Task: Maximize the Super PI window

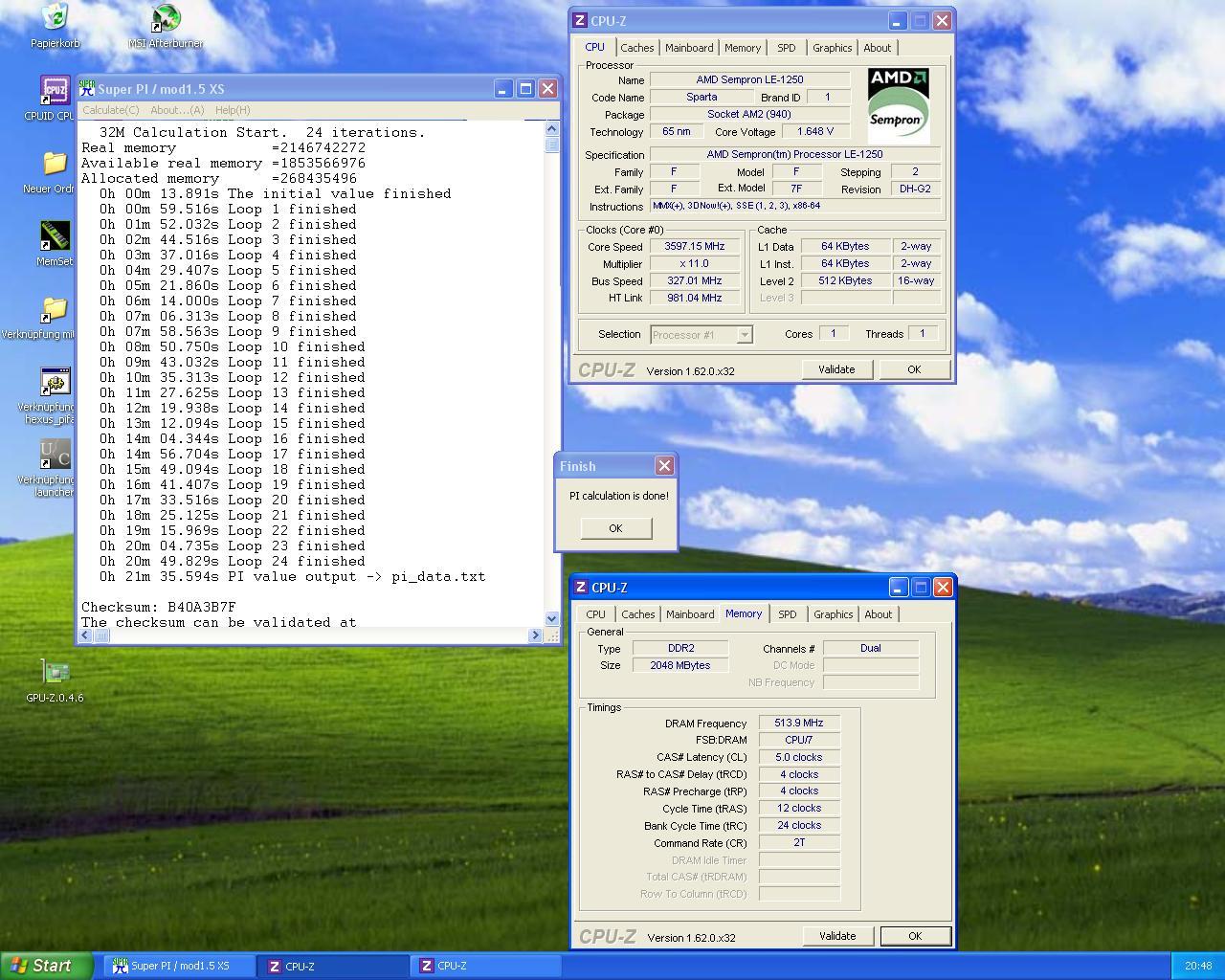Action: [525, 88]
